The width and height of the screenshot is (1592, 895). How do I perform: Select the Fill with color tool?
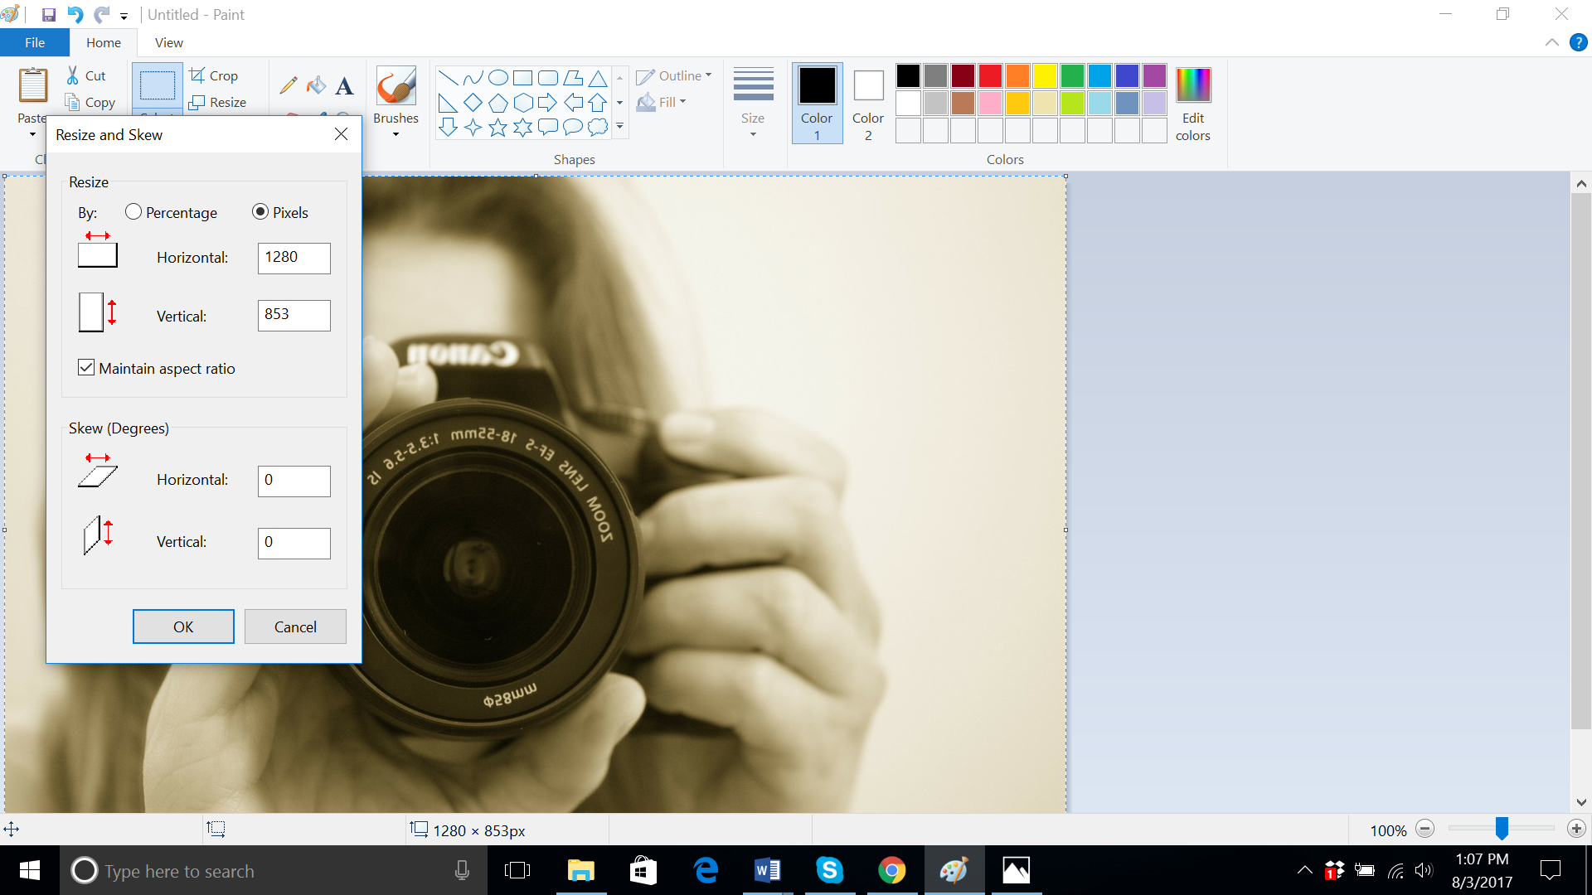[315, 84]
